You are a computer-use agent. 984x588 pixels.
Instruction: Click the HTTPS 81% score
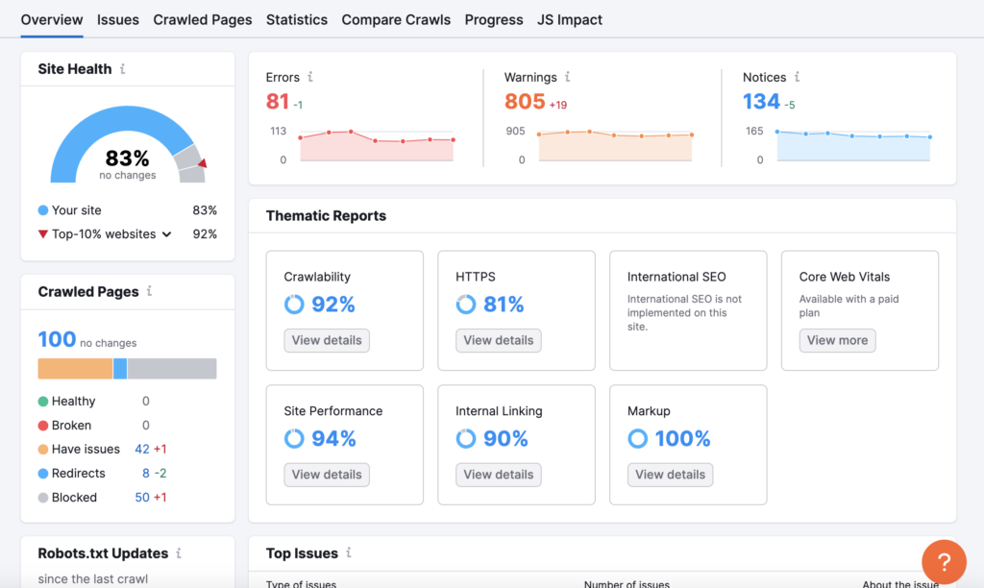click(504, 305)
